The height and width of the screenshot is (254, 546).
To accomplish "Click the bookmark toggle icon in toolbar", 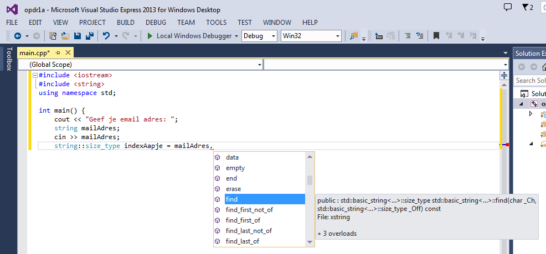I will (x=436, y=36).
